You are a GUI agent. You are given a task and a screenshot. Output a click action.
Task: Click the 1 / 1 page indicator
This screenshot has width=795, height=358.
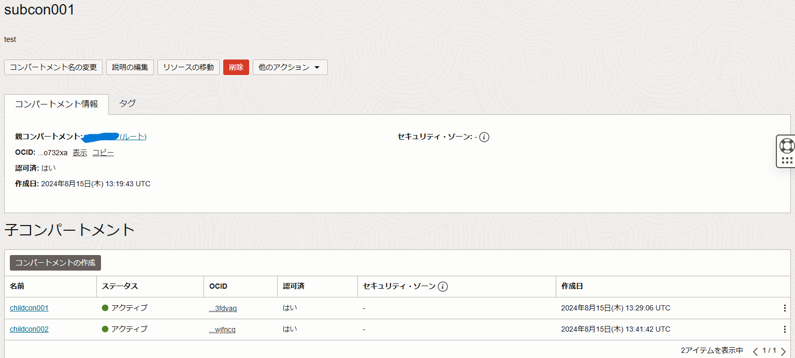(769, 351)
